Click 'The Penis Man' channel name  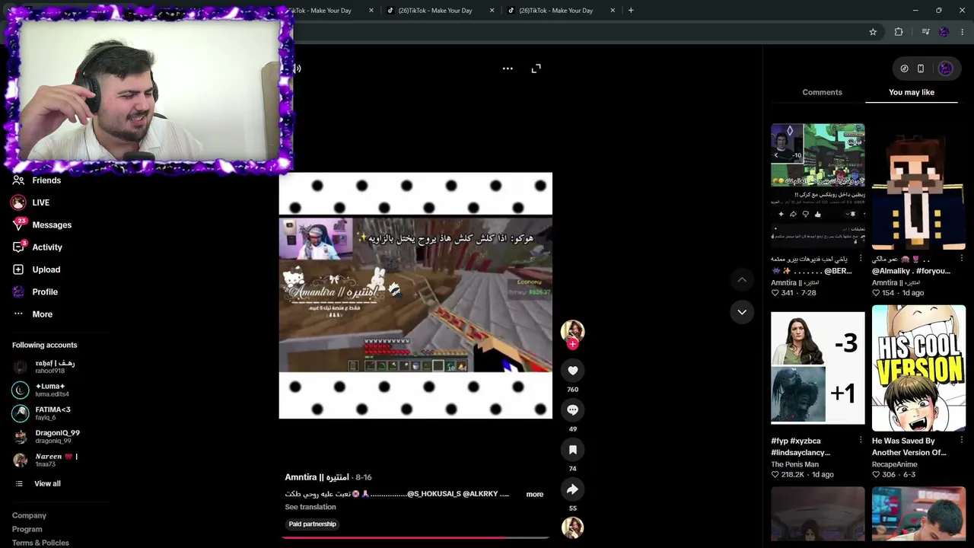[x=794, y=464]
